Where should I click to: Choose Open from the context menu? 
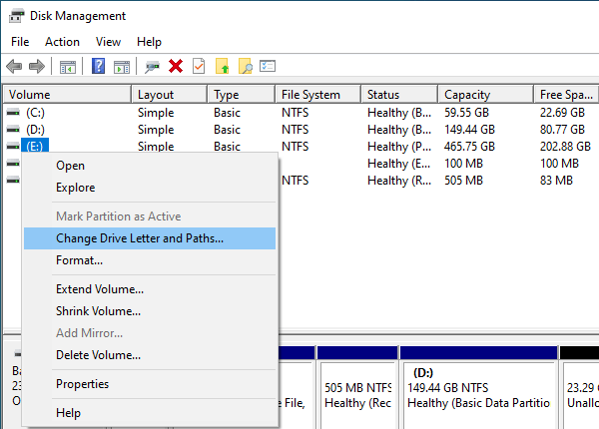point(150,166)
